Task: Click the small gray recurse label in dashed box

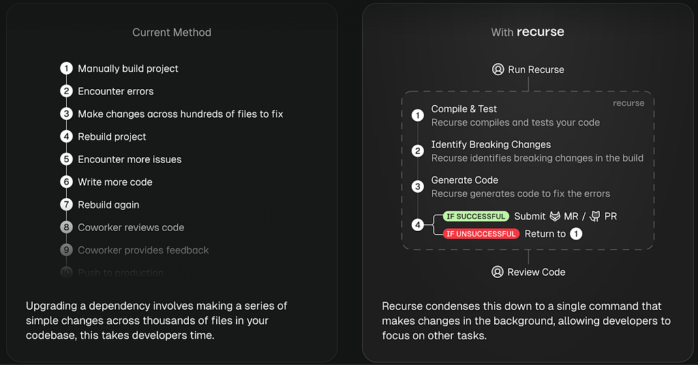Action: [x=628, y=103]
